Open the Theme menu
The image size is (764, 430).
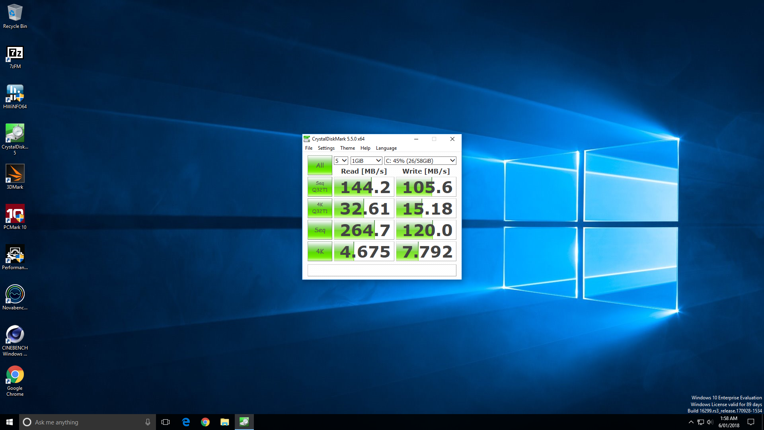(347, 148)
